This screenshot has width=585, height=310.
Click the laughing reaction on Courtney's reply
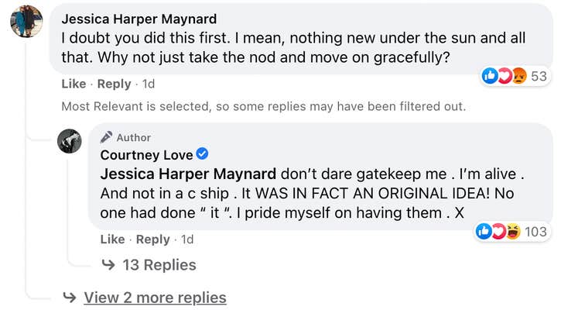click(x=511, y=231)
